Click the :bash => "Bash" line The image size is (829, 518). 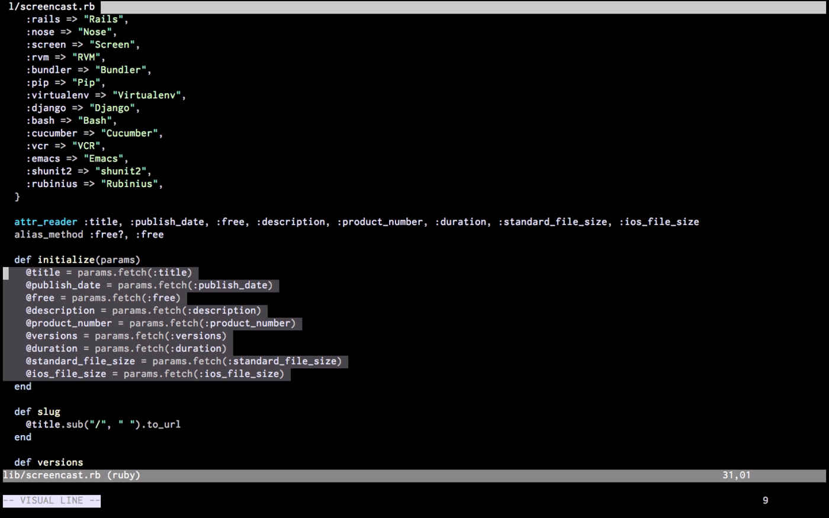71,120
